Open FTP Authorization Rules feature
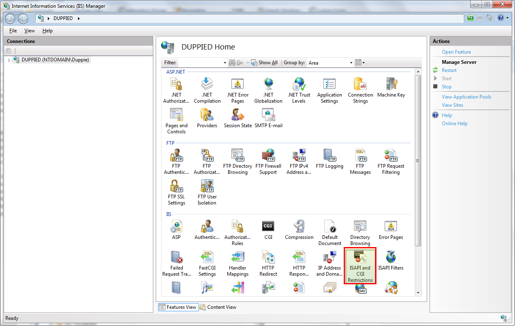Screen dimensions: 515x326 207,162
